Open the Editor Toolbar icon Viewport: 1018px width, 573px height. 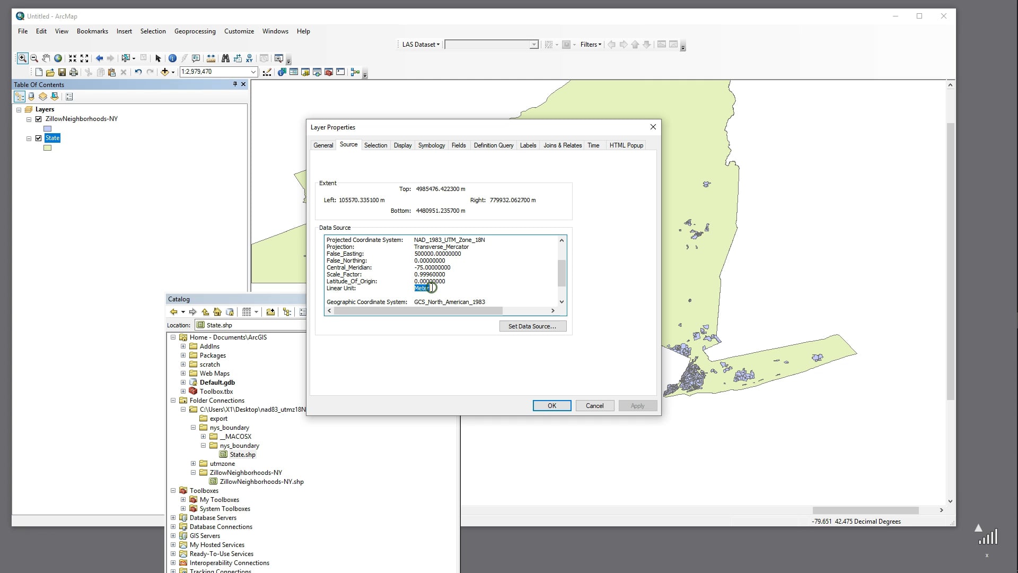tap(267, 72)
